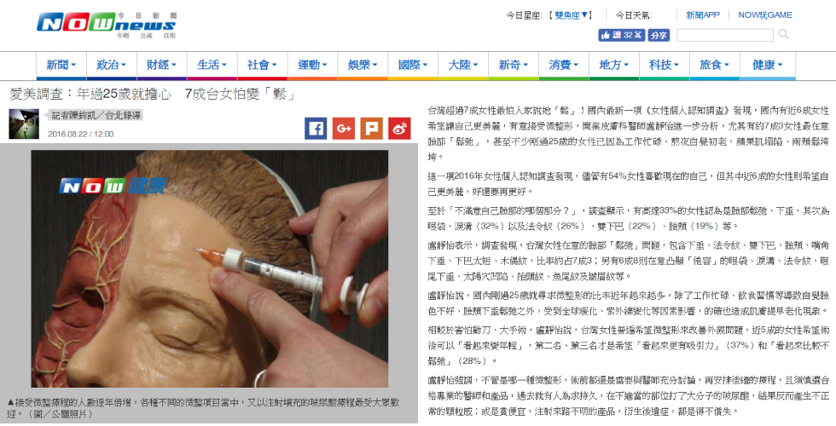Click the article's main injection photo

click(x=210, y=268)
